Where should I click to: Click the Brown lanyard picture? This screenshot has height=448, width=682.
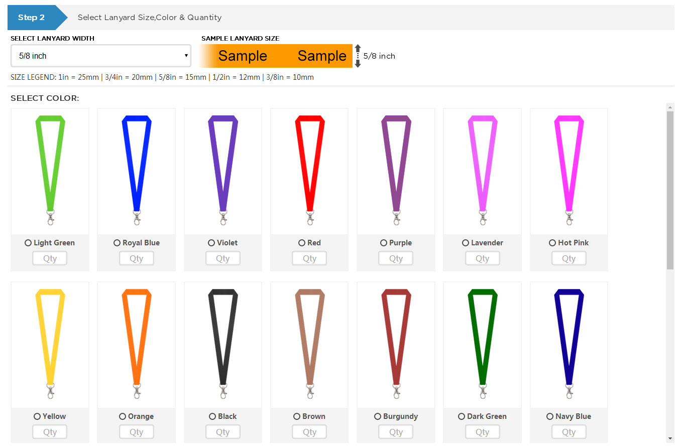coord(309,343)
